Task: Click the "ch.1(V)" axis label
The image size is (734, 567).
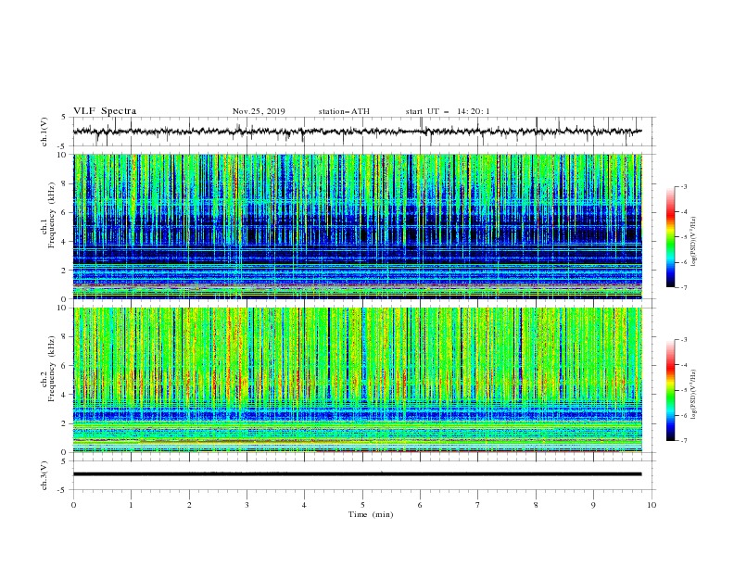Action: pyautogui.click(x=44, y=132)
